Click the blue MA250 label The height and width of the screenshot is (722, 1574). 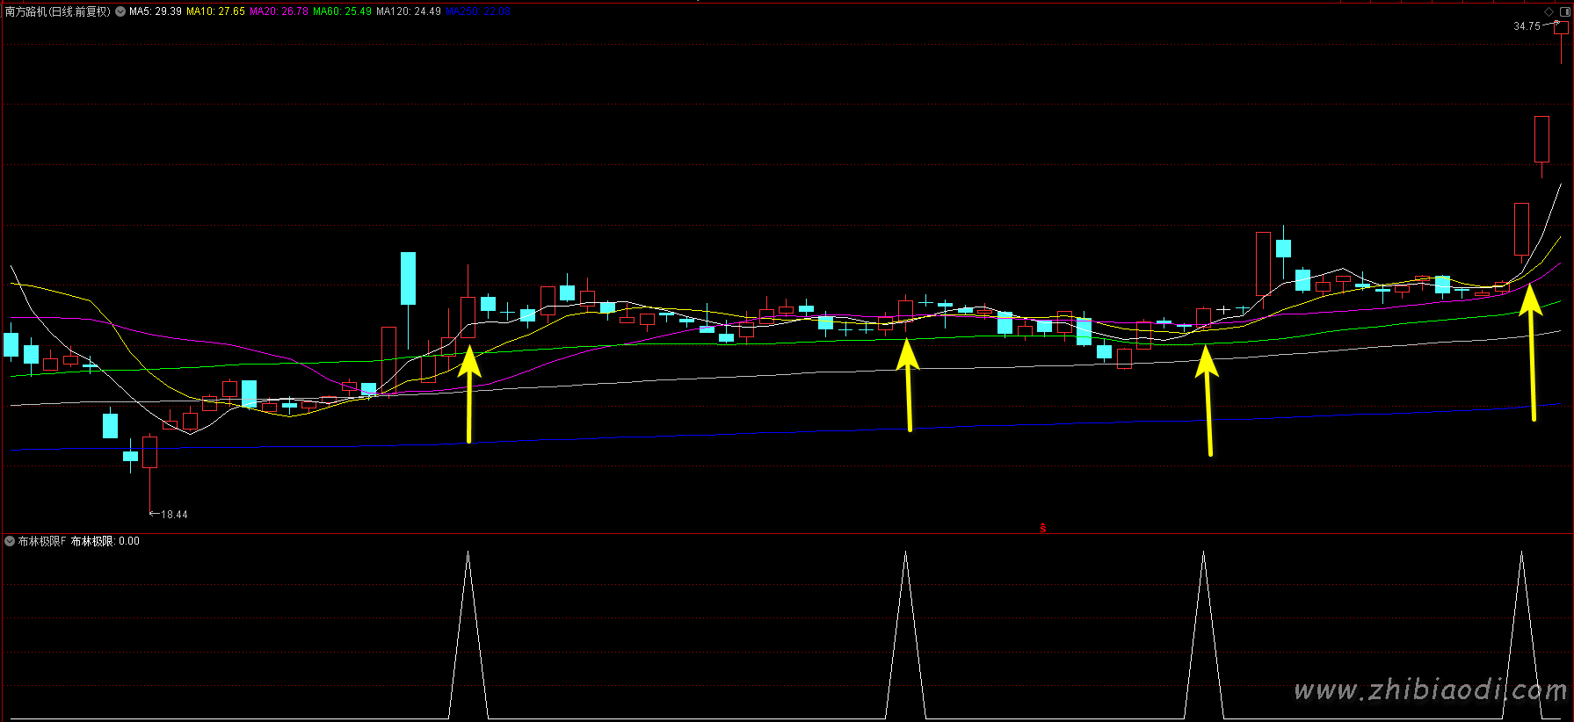coord(477,11)
